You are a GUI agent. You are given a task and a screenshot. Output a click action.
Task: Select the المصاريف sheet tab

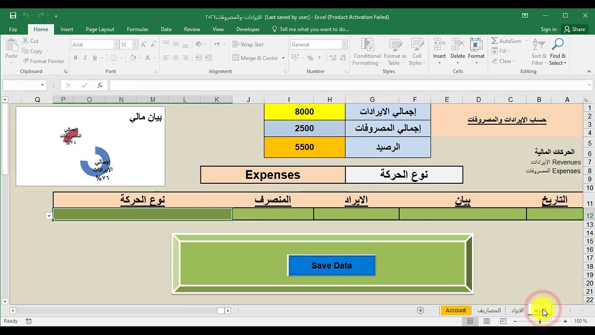pyautogui.click(x=489, y=310)
